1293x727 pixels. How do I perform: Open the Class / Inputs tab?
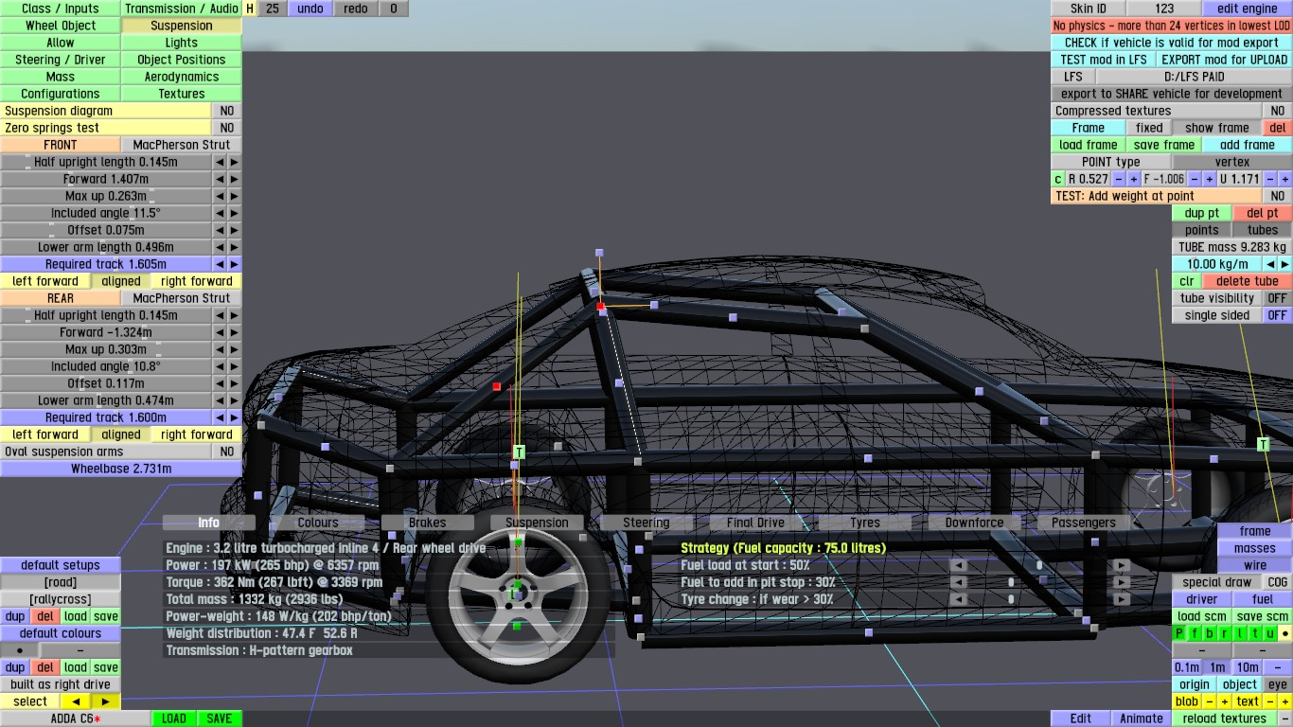(x=61, y=9)
